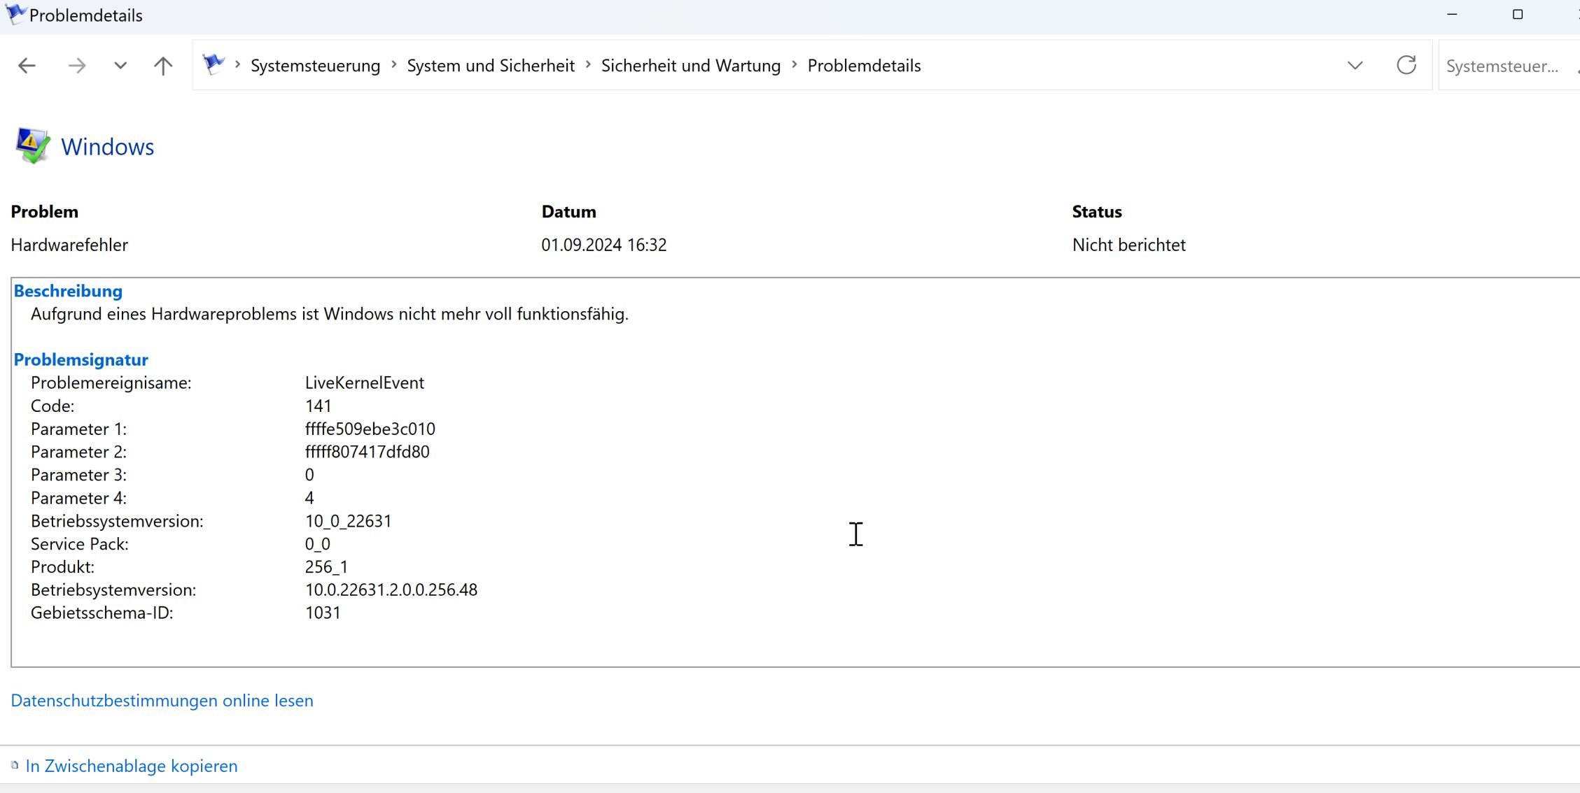Open Datenschutzbestimmungen online lesen link
Image resolution: width=1580 pixels, height=793 pixels.
[162, 701]
